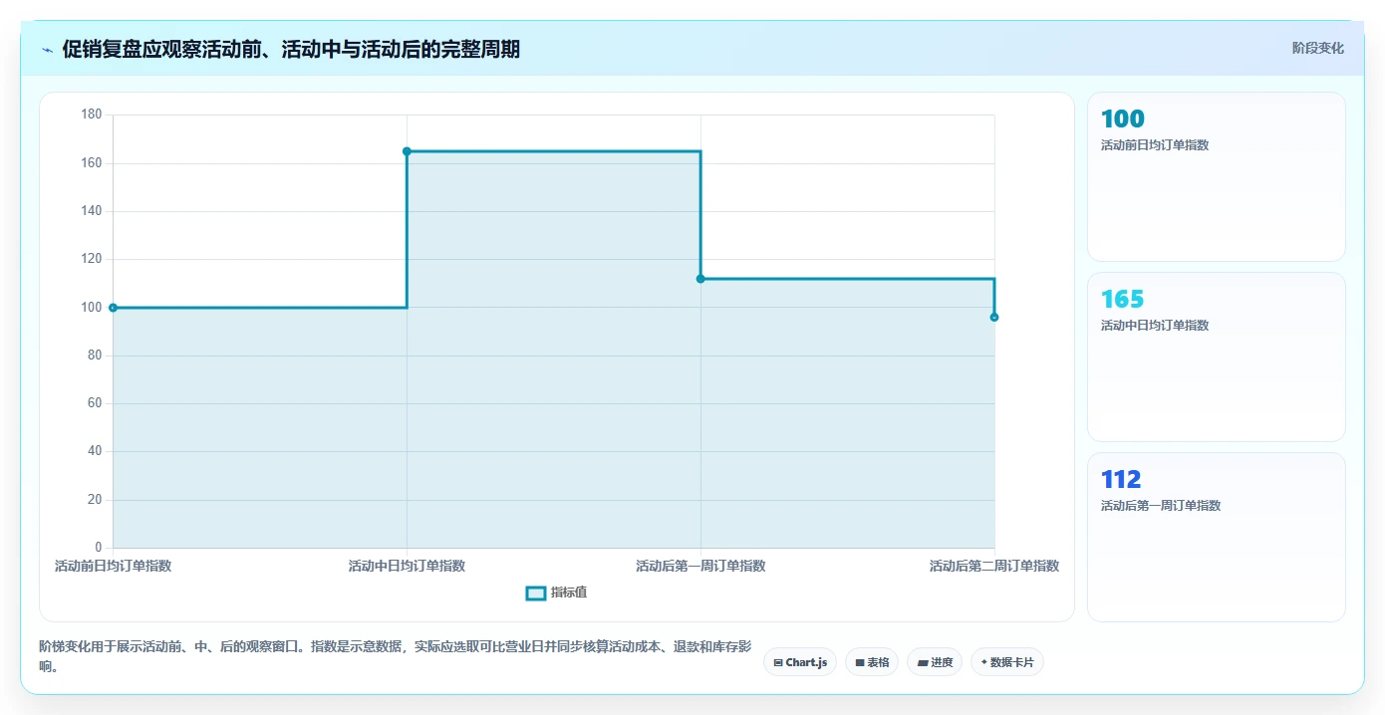This screenshot has width=1385, height=715.
Task: Click the x-axis label 活动中日均订单指数
Action: coord(407,566)
